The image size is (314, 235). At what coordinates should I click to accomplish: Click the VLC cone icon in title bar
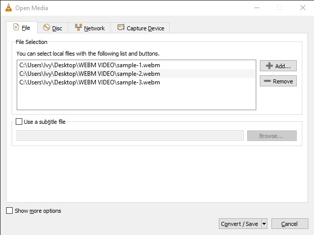pyautogui.click(x=9, y=8)
